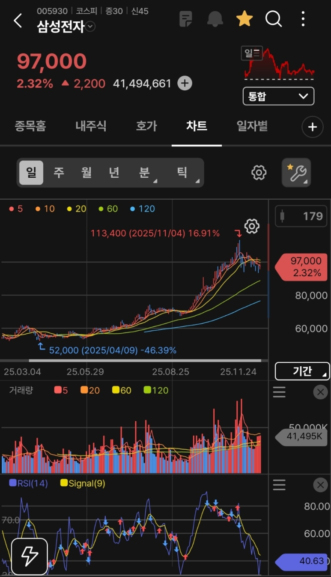Open the three-dot more menu
Screen dimensions: 331x577
point(303,19)
